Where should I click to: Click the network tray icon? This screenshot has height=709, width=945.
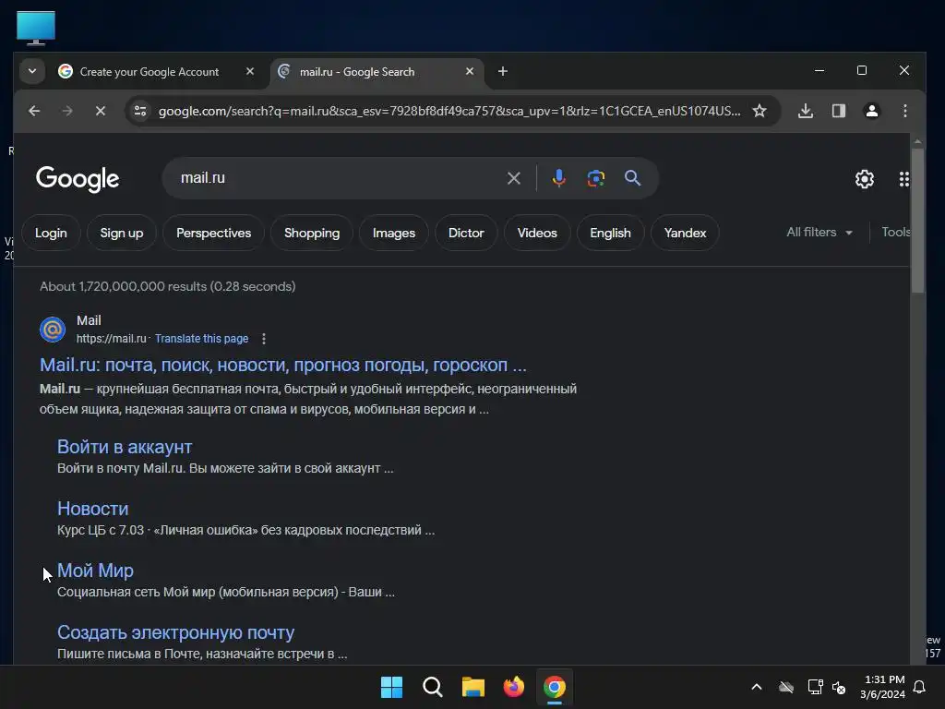(815, 687)
